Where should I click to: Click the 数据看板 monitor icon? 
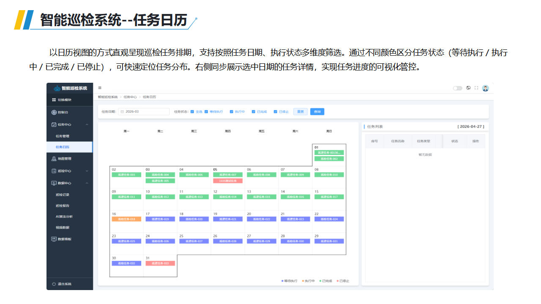[x=54, y=239]
